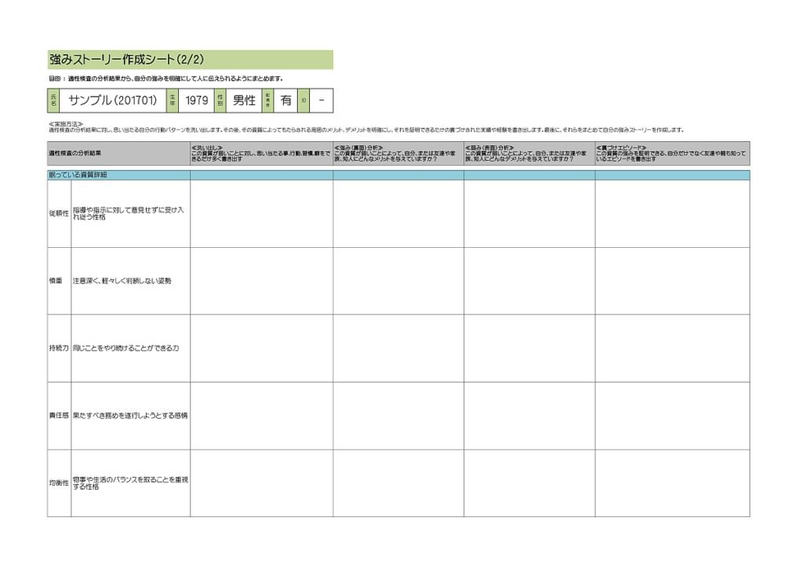Screen dimensions: 803x568
Task: Click the 均衡性 trait label
Action: click(59, 483)
